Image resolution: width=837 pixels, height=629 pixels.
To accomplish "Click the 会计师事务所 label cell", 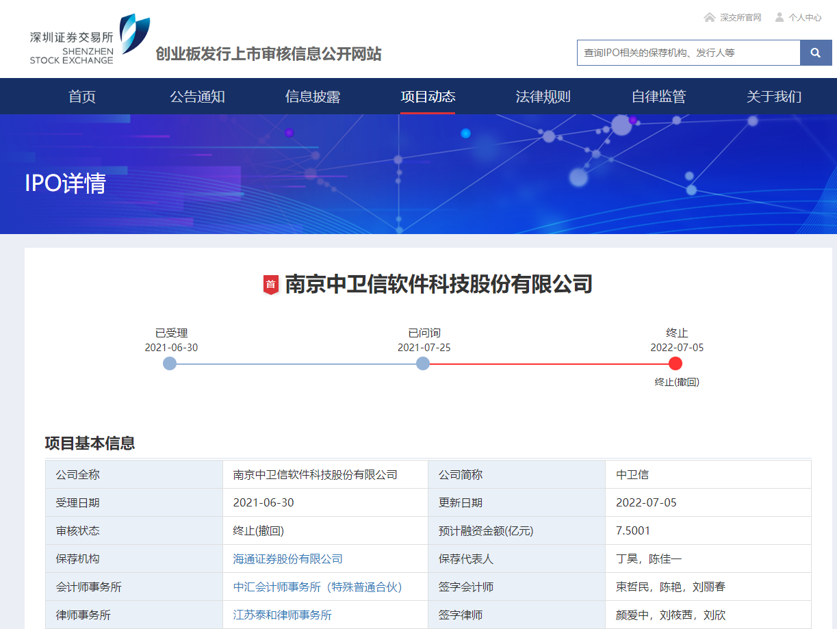I will 134,587.
